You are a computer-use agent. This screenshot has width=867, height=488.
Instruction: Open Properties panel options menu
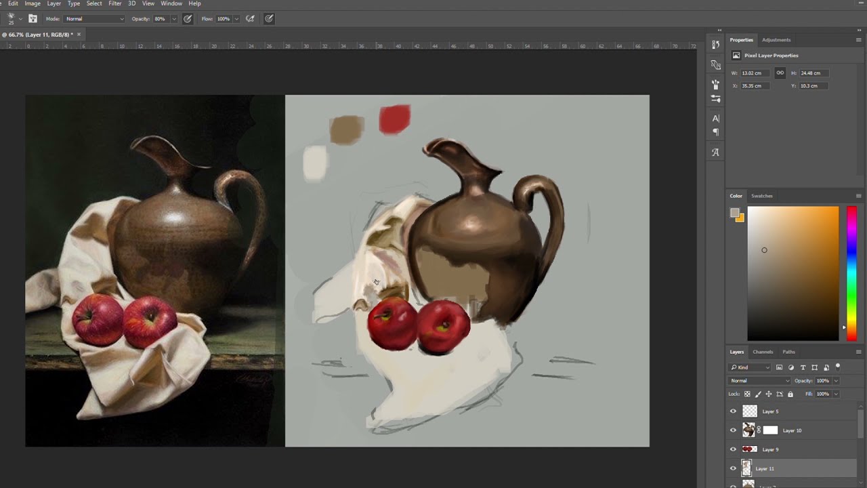859,40
